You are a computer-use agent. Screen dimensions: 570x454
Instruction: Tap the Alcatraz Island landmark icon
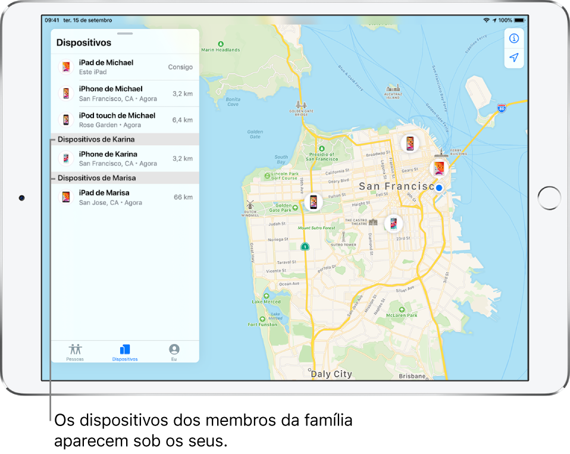click(393, 87)
